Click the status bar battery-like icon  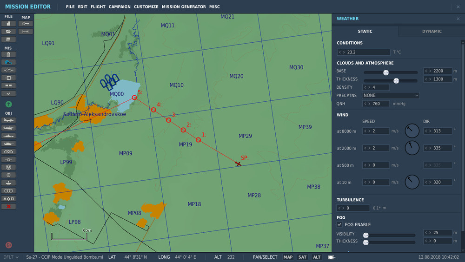(331, 257)
